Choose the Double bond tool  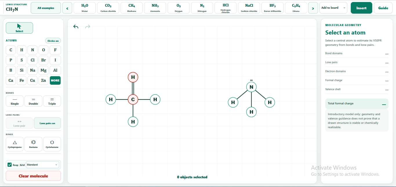33,101
